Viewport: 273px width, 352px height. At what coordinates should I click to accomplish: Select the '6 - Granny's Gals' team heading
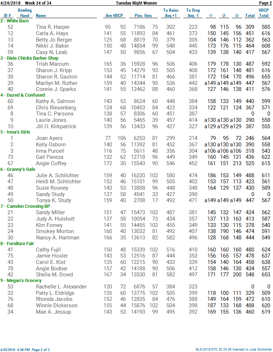pyautogui.click(x=18, y=169)
